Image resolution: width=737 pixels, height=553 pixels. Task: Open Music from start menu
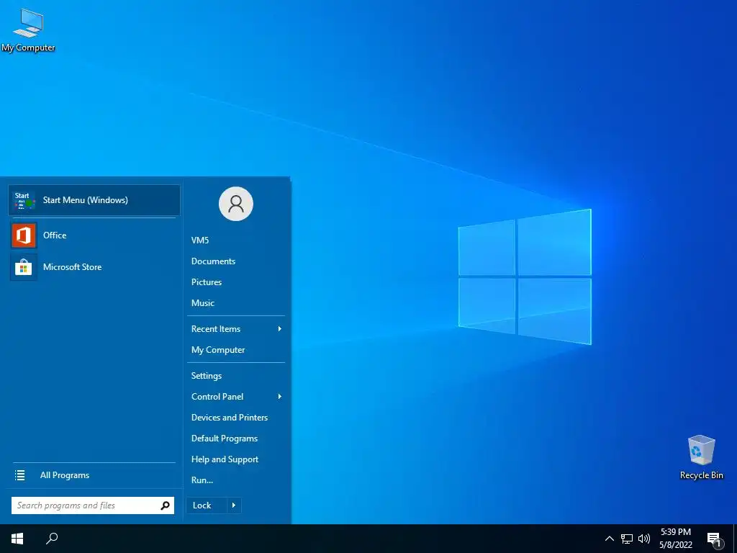(202, 303)
